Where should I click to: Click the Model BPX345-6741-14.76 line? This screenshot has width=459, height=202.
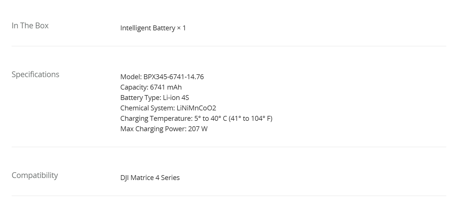click(162, 77)
